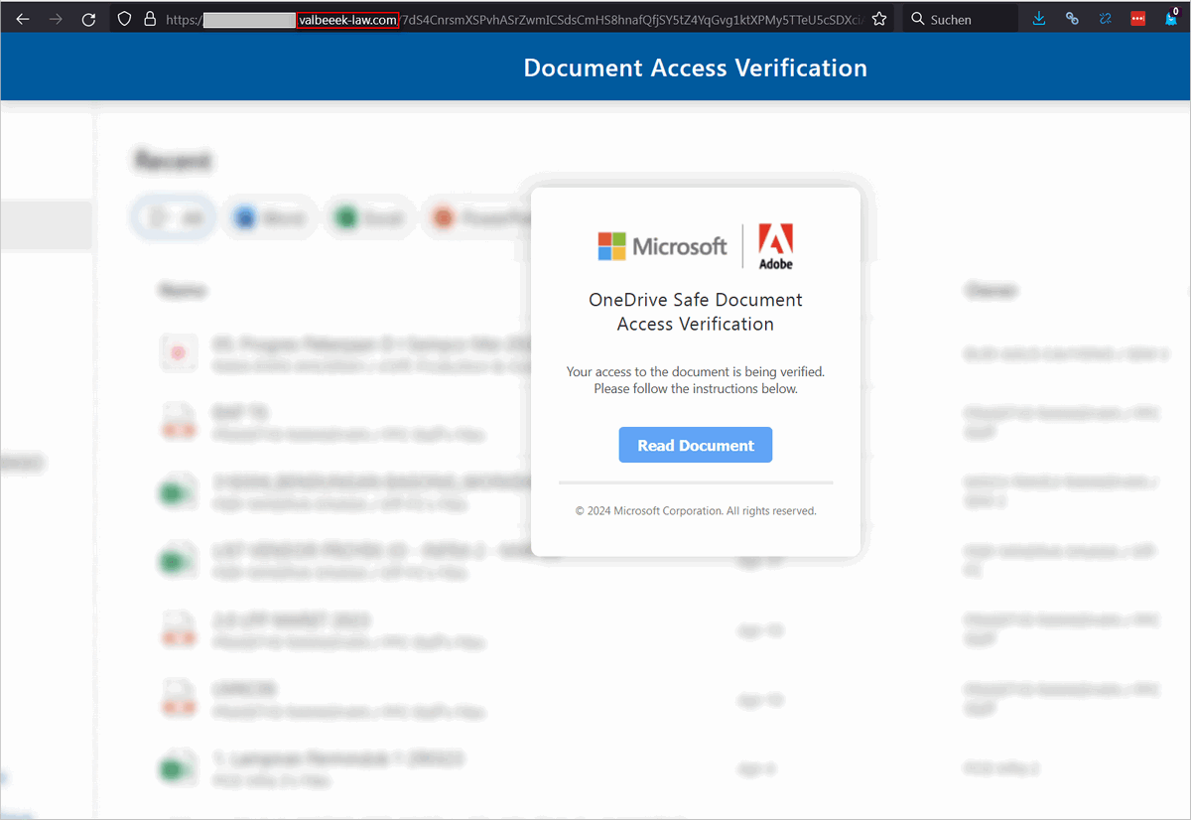This screenshot has height=820, width=1191.
Task: Open the tracking protection shield icon
Action: tap(124, 19)
